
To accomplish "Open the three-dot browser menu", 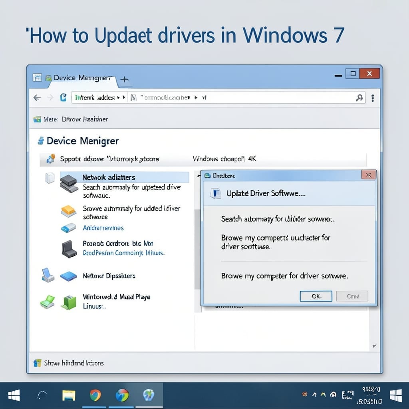I will point(373,98).
